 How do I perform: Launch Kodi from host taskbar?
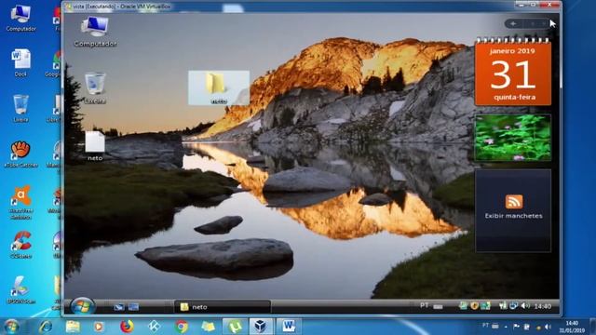click(154, 327)
